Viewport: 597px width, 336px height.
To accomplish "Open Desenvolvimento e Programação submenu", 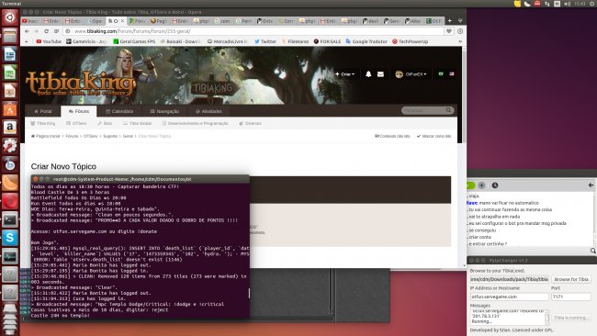I will point(195,123).
